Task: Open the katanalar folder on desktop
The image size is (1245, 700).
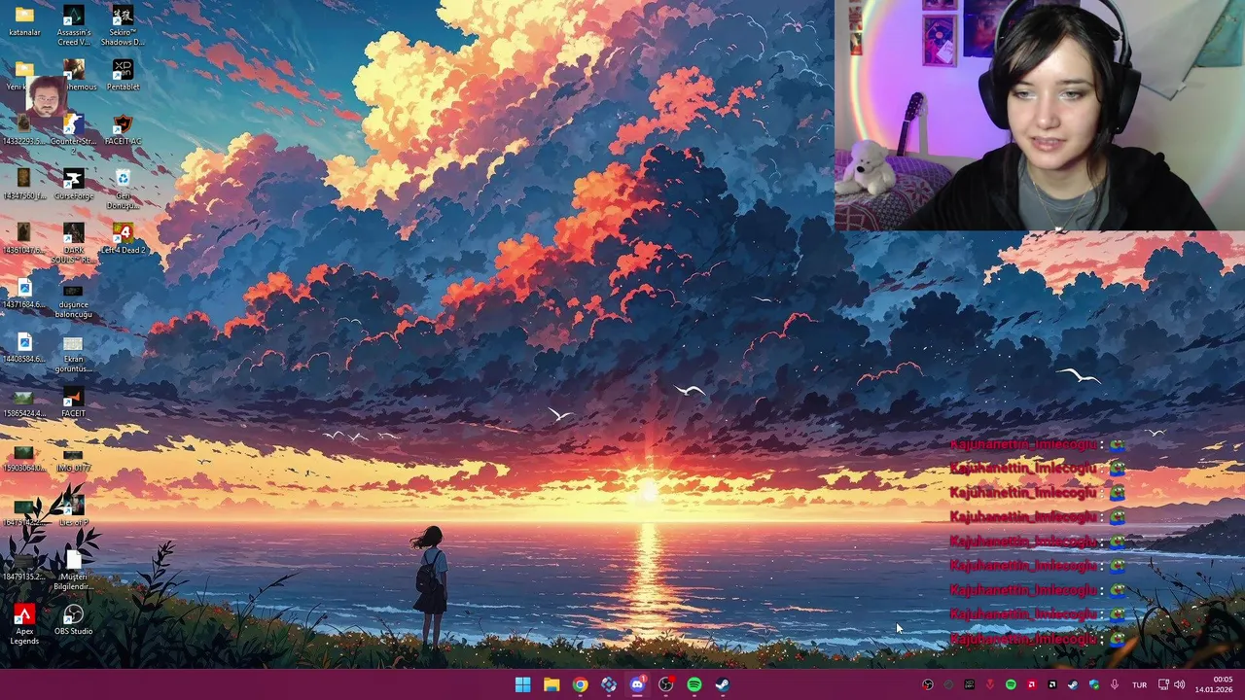Action: (x=24, y=21)
